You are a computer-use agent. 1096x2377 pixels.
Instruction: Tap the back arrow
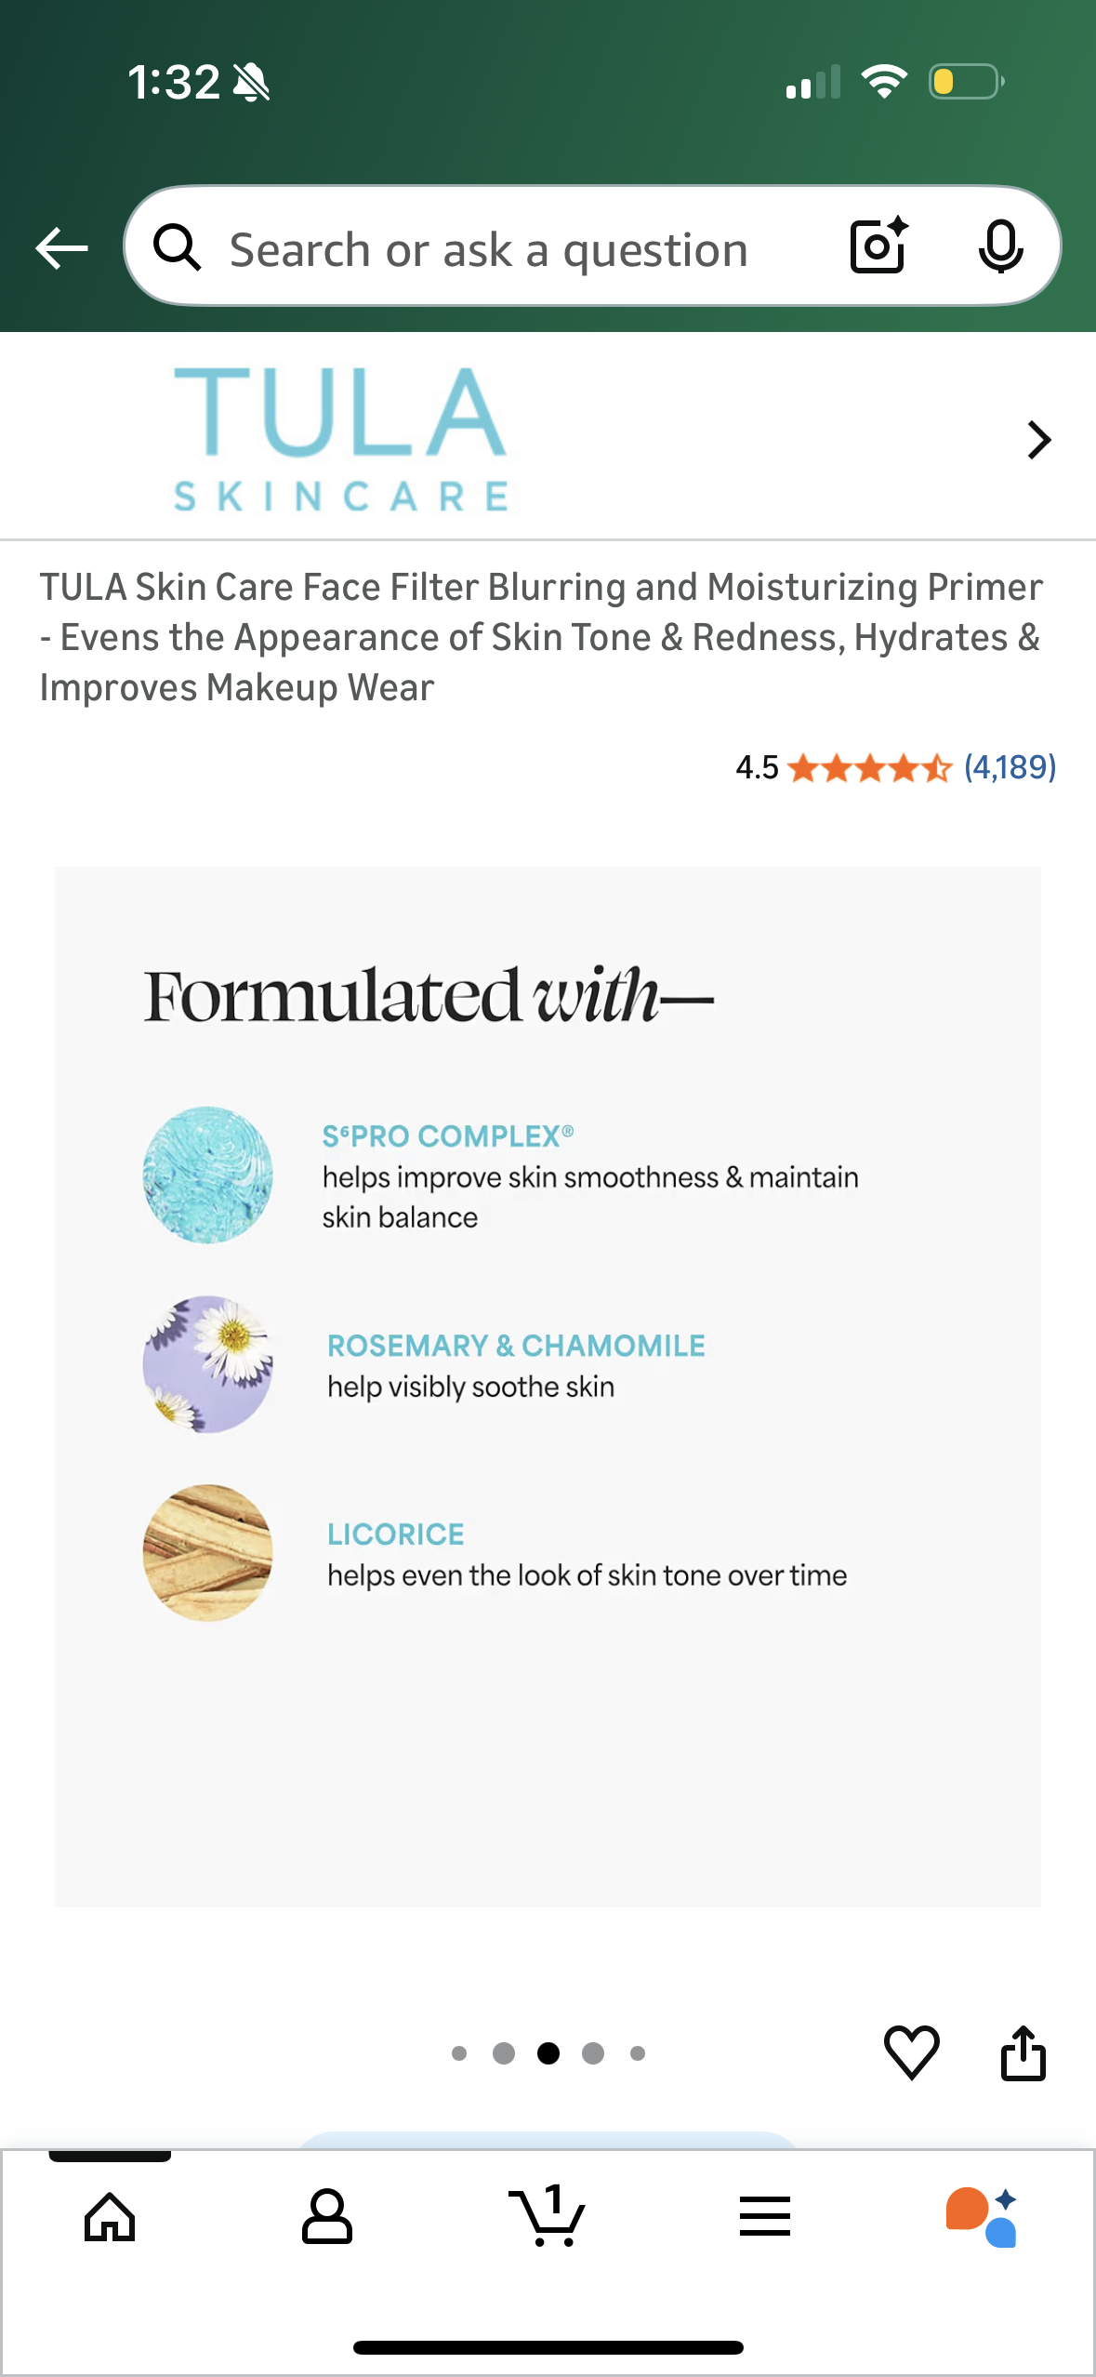(61, 248)
